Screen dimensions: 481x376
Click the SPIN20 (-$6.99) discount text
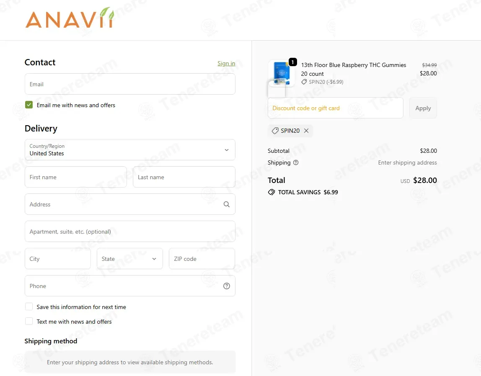[x=326, y=82]
